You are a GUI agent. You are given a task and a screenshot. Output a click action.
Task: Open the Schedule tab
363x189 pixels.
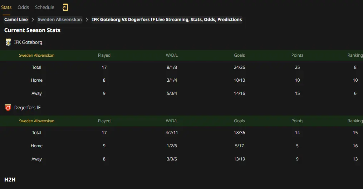(x=44, y=7)
